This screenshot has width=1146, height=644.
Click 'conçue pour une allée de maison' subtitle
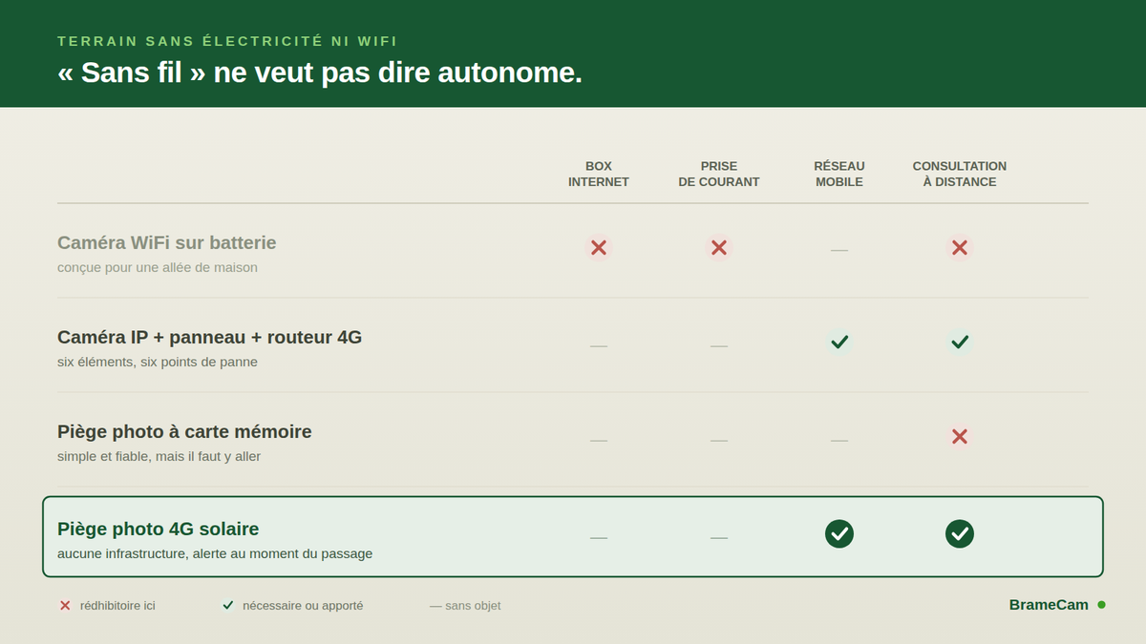tap(158, 268)
